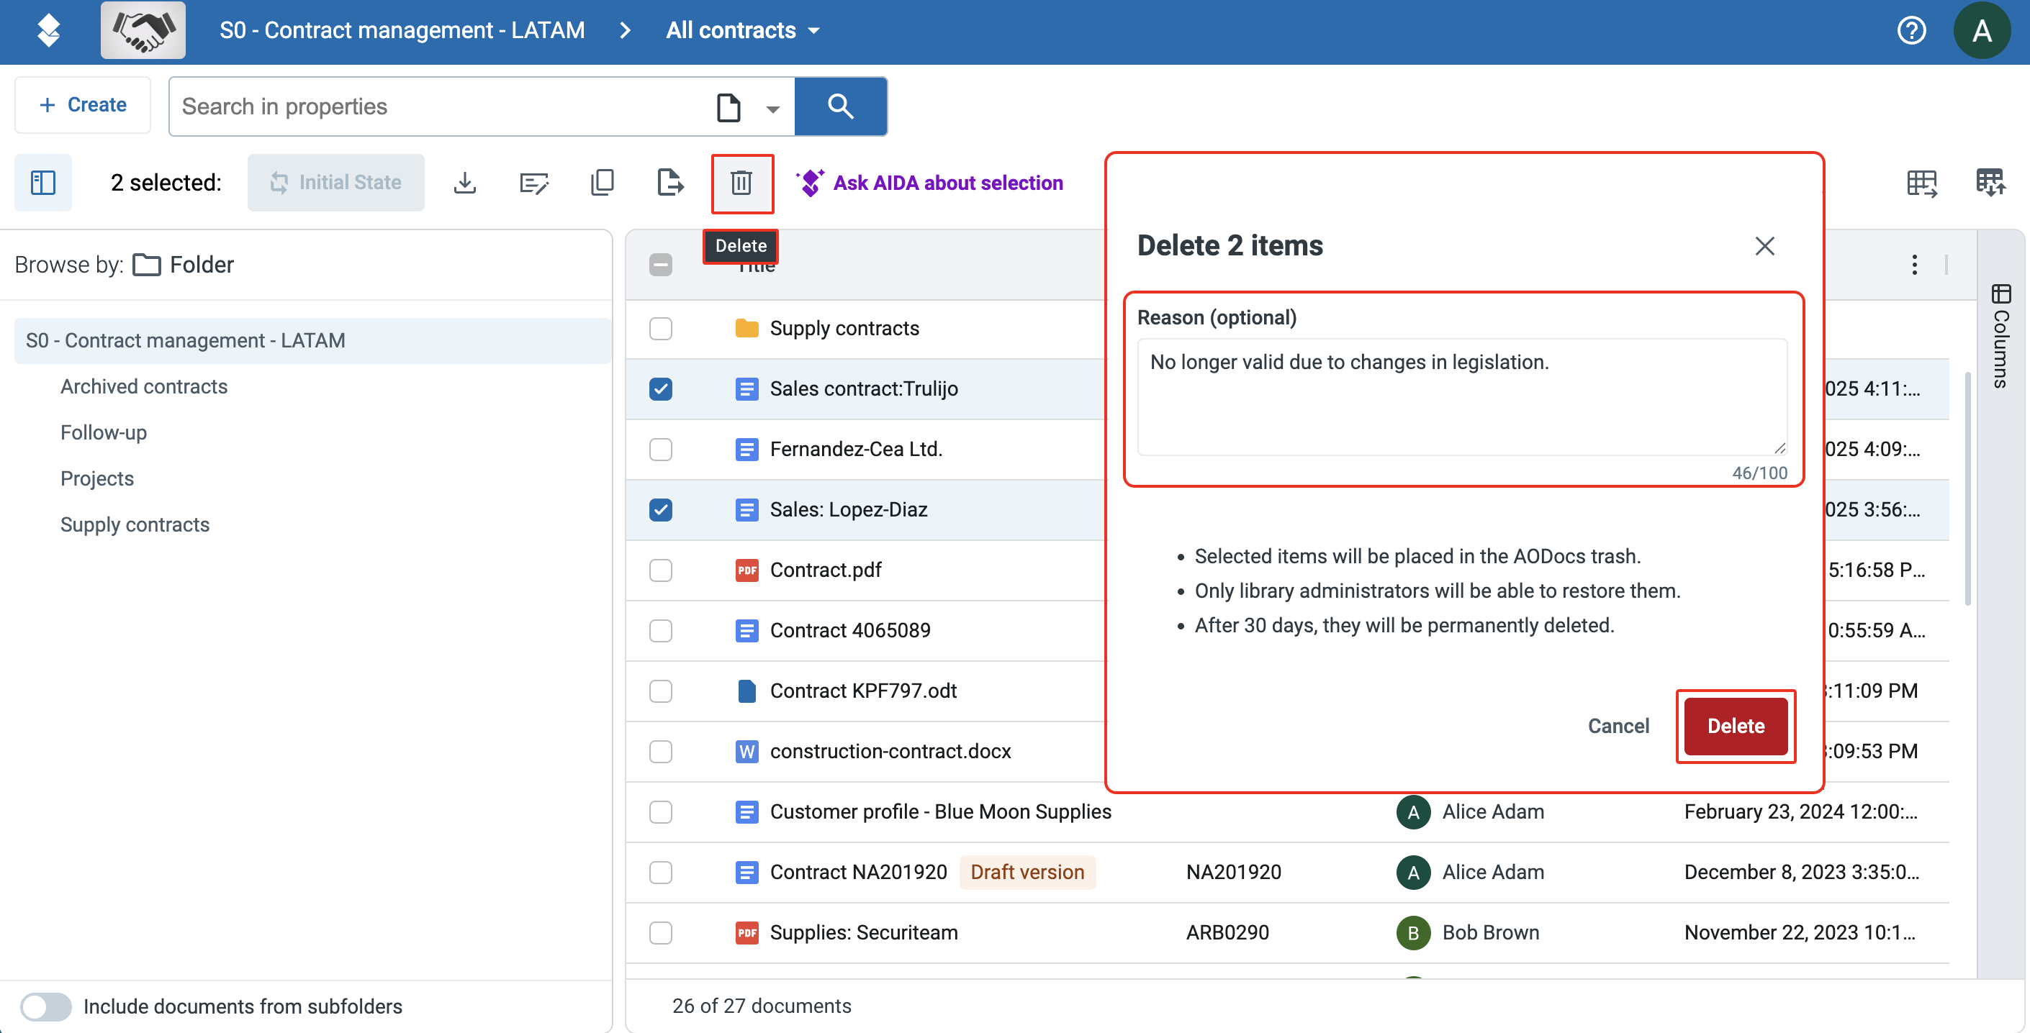
Task: Uncheck Sales contract:Trulijo checkbox
Action: [x=660, y=389]
